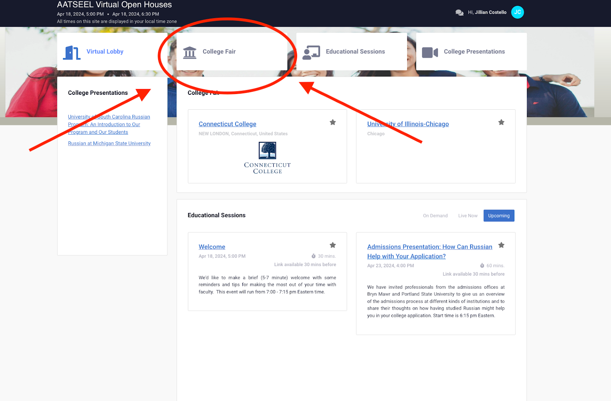Click the '30 mins.' duration on Welcome
The width and height of the screenshot is (611, 401).
pos(327,256)
